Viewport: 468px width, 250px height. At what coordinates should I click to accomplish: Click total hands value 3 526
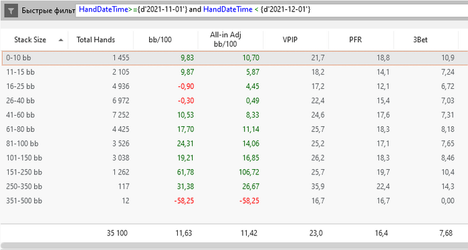121,144
